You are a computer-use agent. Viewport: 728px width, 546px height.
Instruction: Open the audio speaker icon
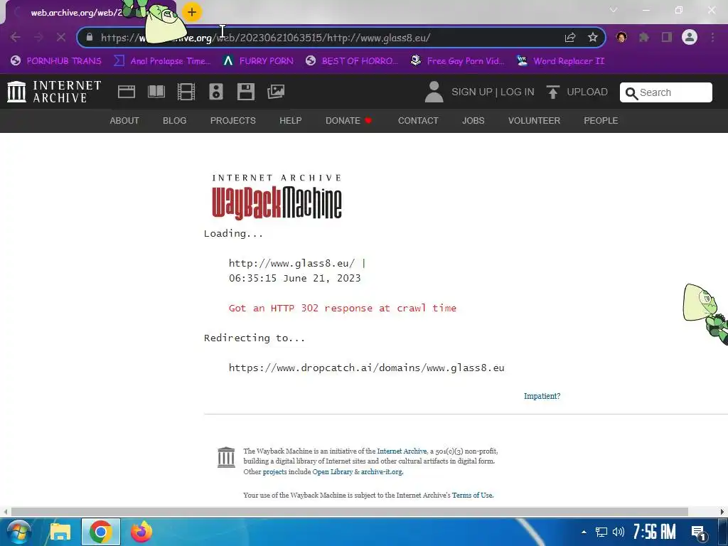click(216, 92)
